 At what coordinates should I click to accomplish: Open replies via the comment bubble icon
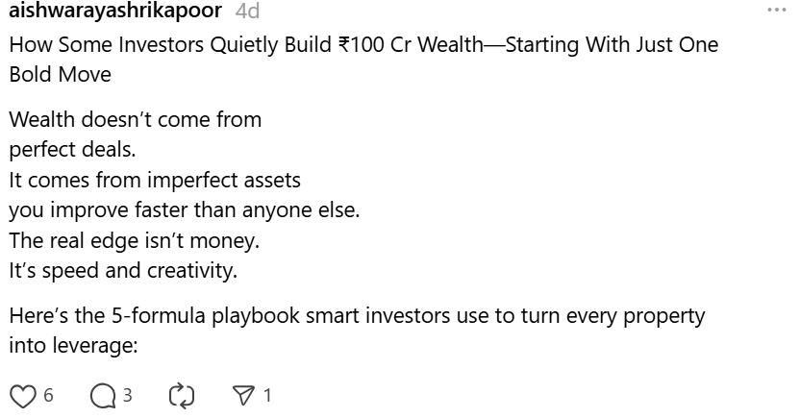click(x=103, y=396)
